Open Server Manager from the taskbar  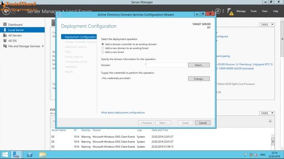coord(16,155)
